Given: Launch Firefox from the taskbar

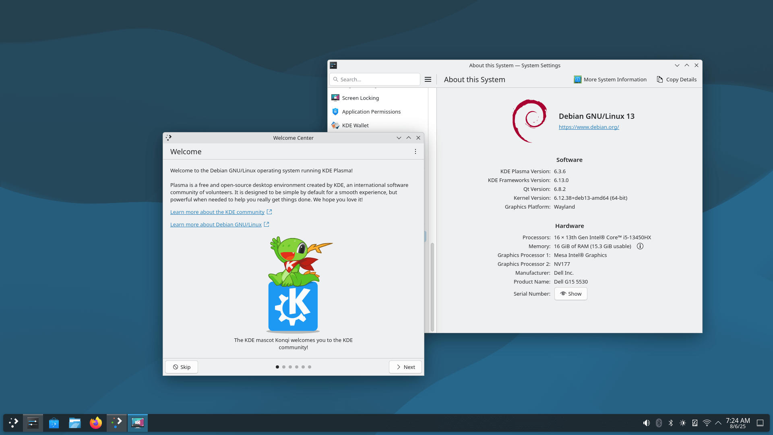Looking at the screenshot, I should click(96, 423).
